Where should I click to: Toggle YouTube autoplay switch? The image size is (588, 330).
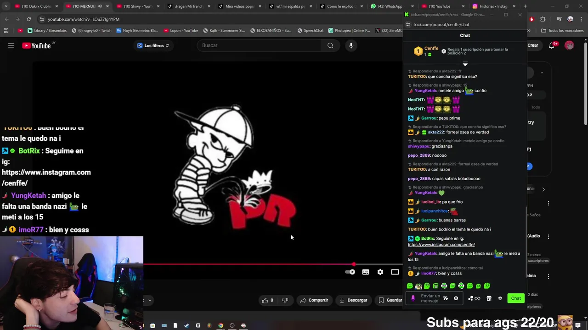pyautogui.click(x=350, y=272)
